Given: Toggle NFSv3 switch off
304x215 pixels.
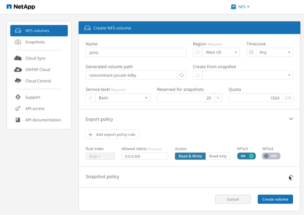Looking at the screenshot, I should click(247, 156).
